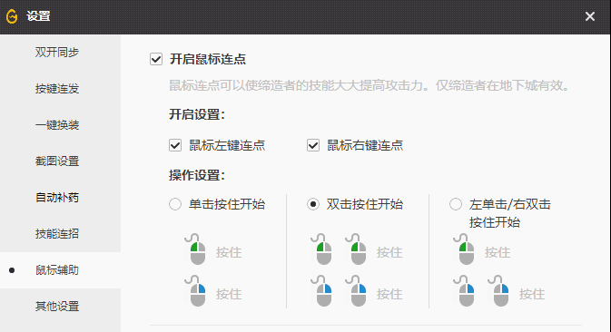611x332 pixels.
Task: Select the 单击按住开始 radio option
Action: tap(175, 204)
